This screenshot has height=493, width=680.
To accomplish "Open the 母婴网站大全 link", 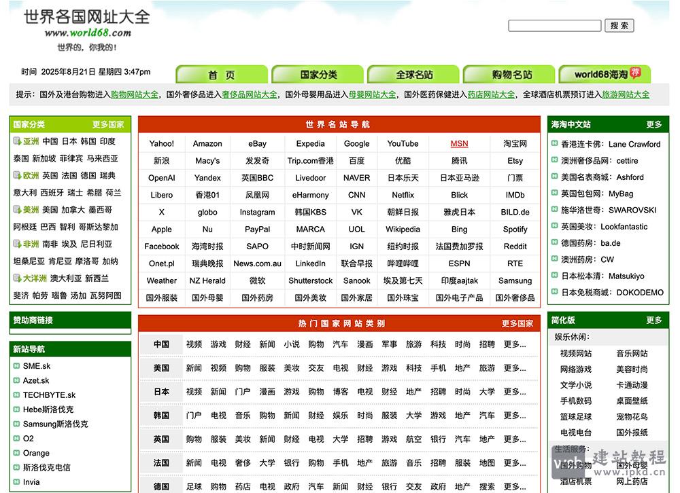I will tap(373, 94).
